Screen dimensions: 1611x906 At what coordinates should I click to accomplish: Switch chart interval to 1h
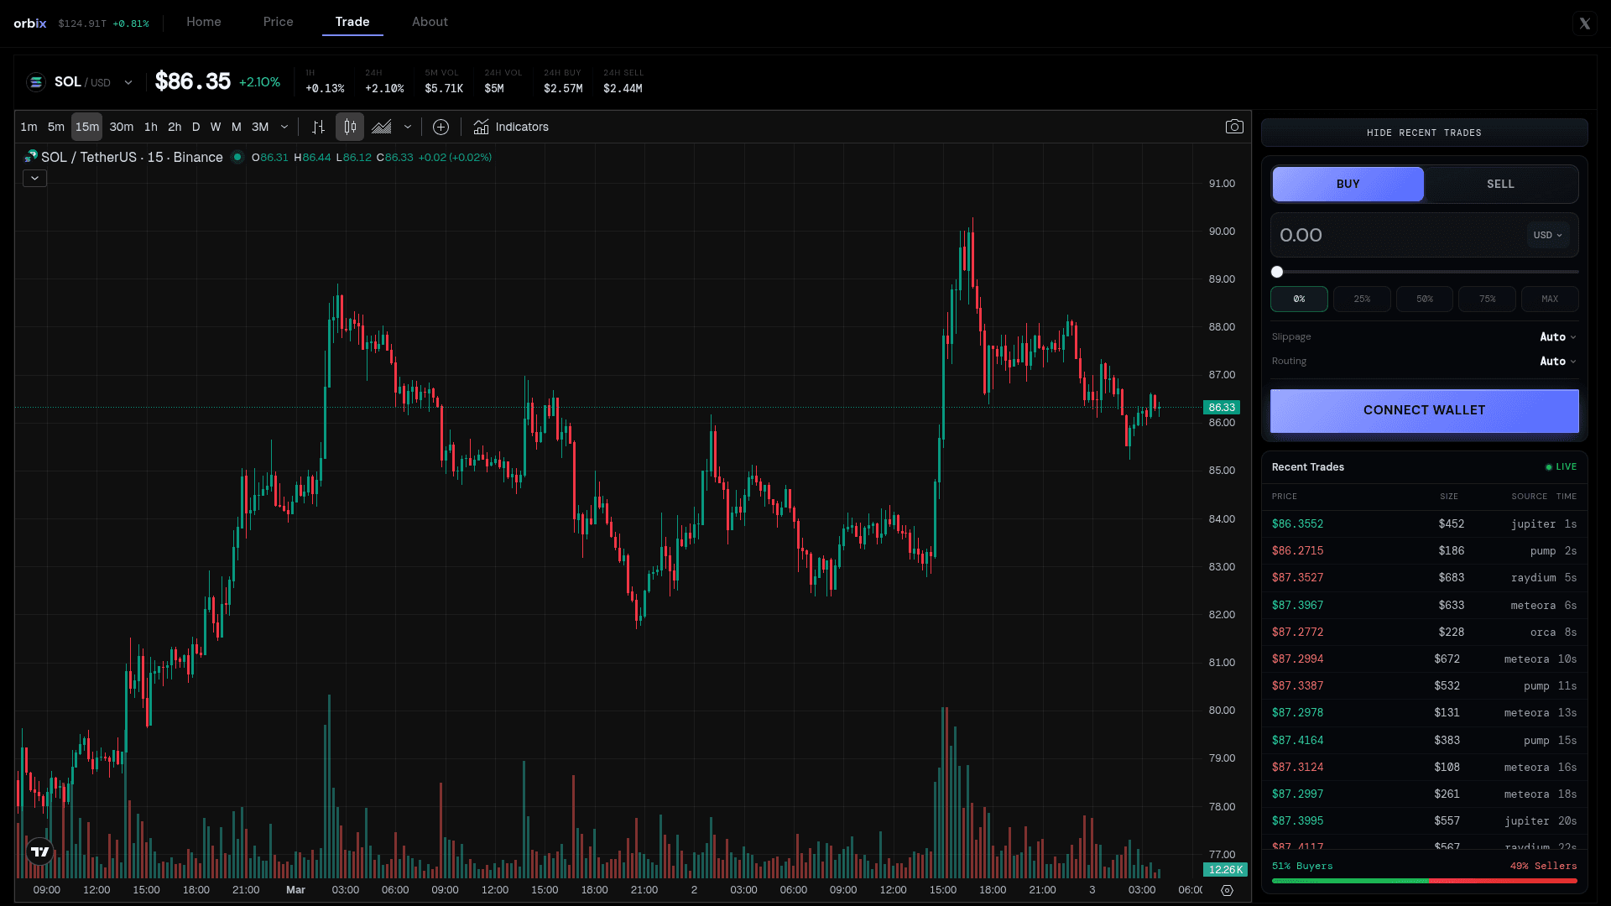pyautogui.click(x=151, y=127)
